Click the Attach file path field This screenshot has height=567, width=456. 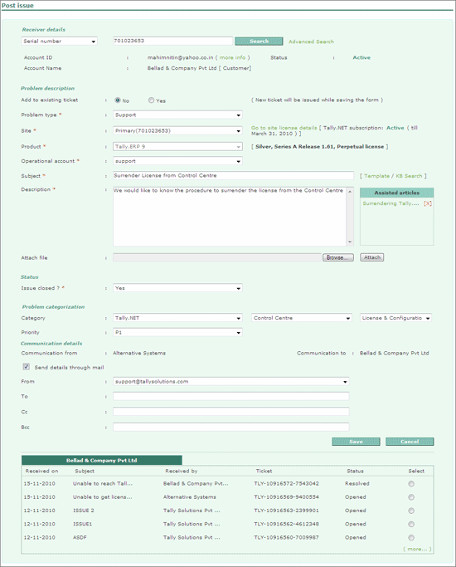point(217,257)
